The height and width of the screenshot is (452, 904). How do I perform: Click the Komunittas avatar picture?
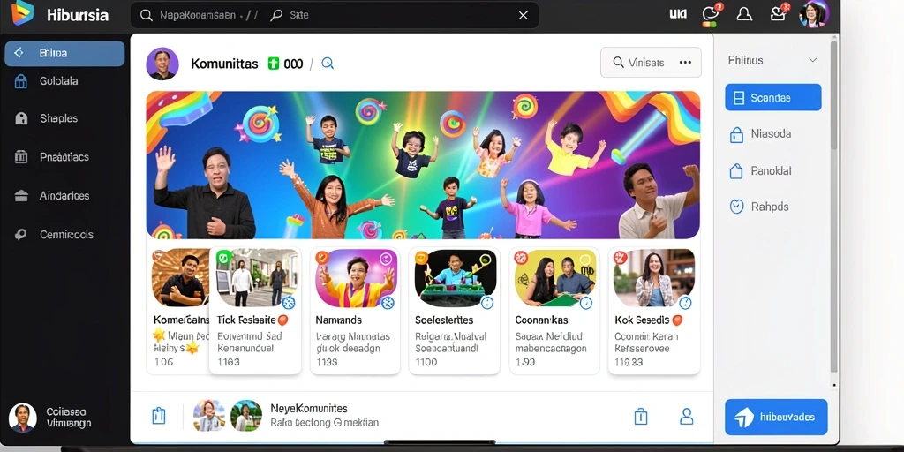coord(162,64)
